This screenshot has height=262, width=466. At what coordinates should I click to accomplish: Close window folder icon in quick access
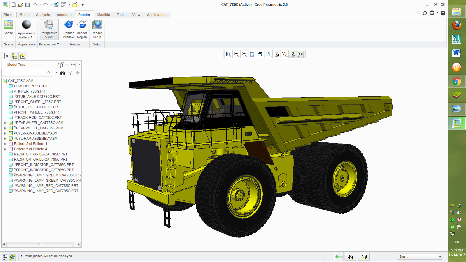pyautogui.click(x=75, y=5)
